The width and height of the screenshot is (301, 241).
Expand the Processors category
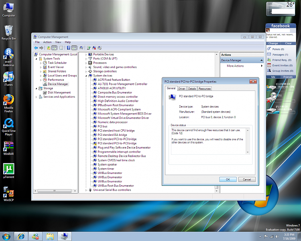tap(86, 63)
